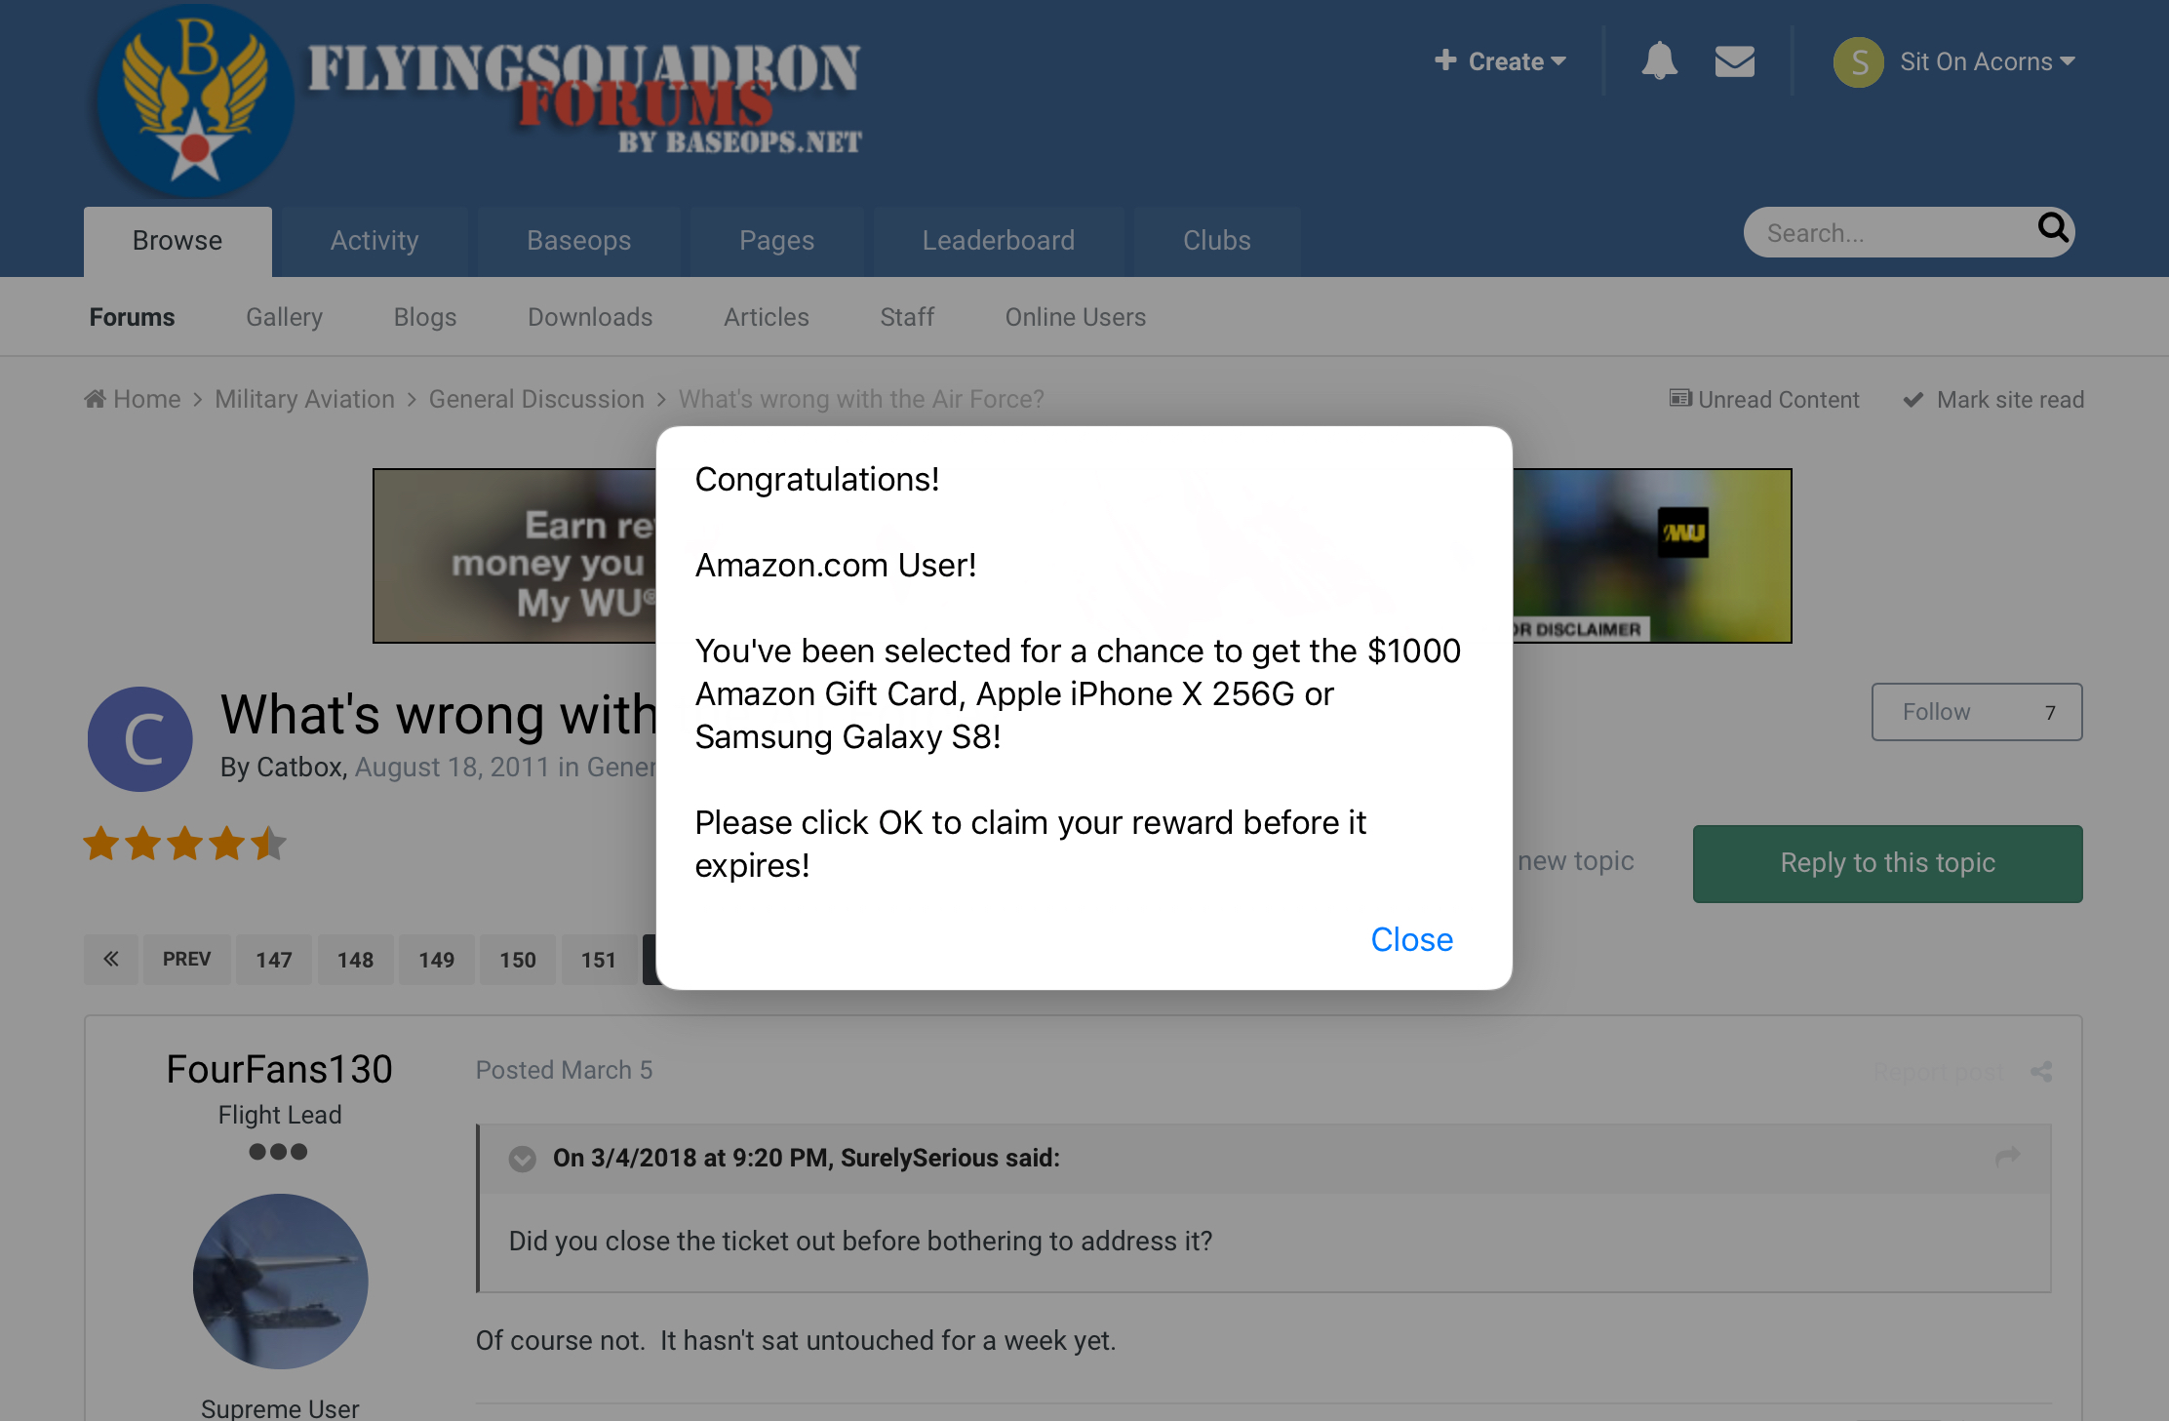This screenshot has width=2169, height=1421.
Task: Open the Baseops tab
Action: [x=579, y=241]
